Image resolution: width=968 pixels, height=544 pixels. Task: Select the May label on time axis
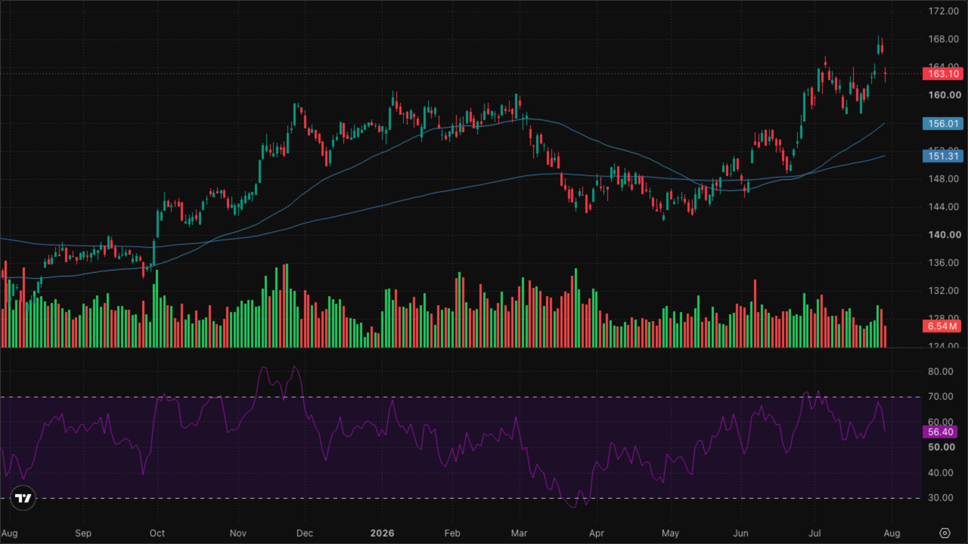(x=670, y=533)
